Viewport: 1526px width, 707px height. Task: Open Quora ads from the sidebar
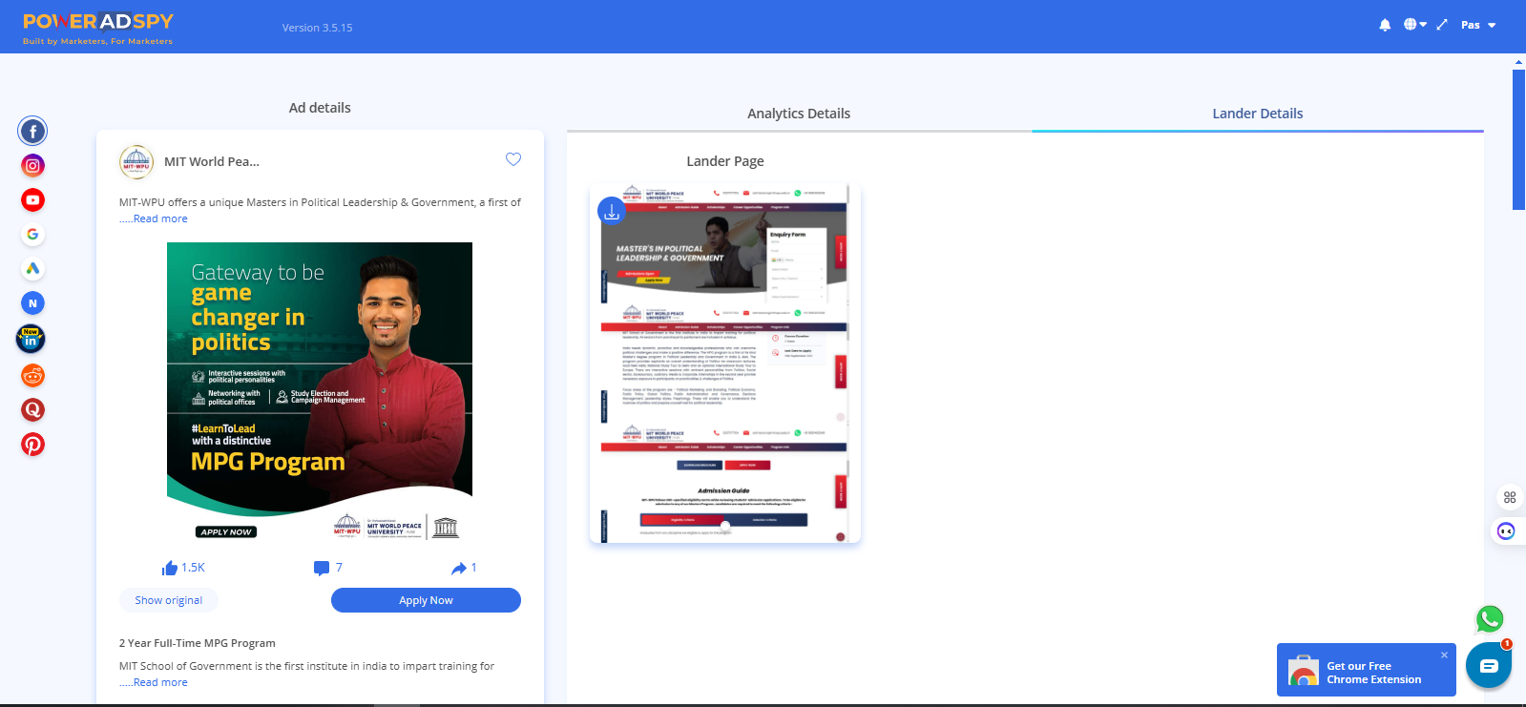[32, 410]
